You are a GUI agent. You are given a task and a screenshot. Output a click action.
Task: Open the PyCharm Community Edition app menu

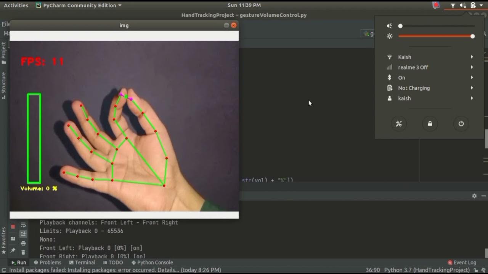(x=79, y=5)
